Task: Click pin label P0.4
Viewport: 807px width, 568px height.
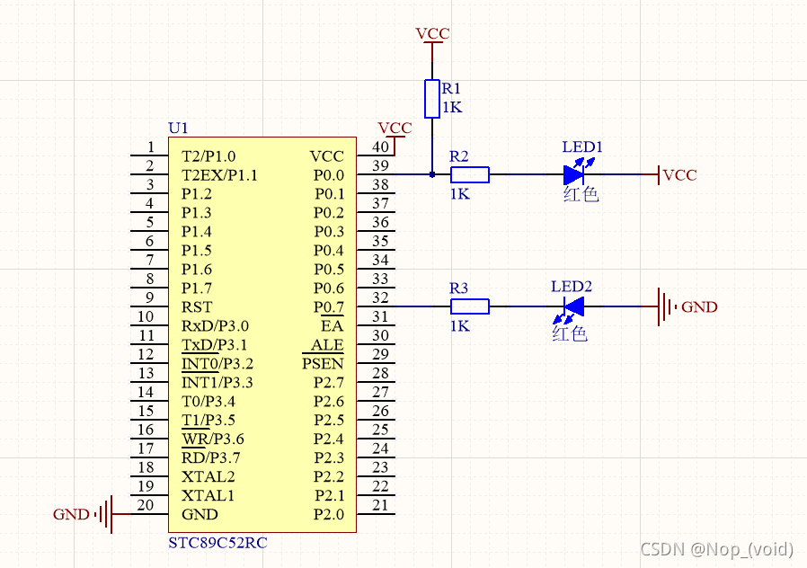Action: (x=329, y=251)
